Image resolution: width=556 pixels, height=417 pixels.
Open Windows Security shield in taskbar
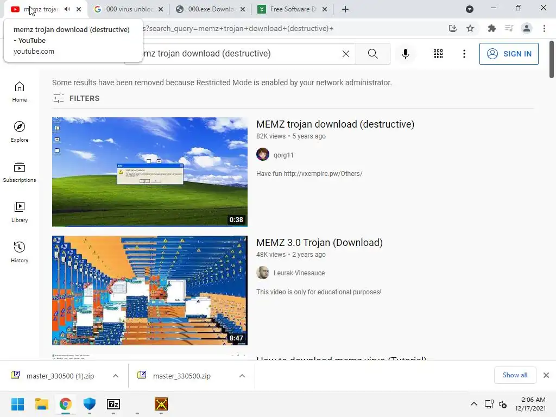pos(90,404)
